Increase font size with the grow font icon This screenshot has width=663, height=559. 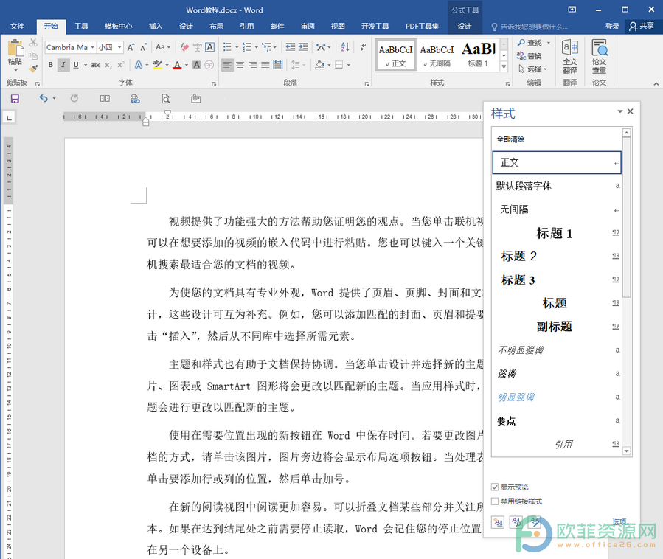(x=131, y=47)
